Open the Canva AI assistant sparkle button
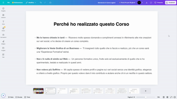This screenshot has width=177, height=99. (x=3, y=95)
